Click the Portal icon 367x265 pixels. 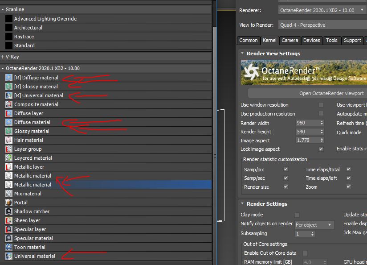coord(8,203)
